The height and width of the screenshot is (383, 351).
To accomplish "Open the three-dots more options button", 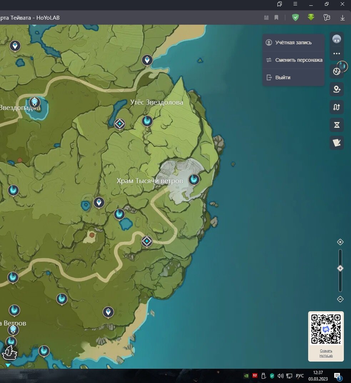I will pos(337,54).
